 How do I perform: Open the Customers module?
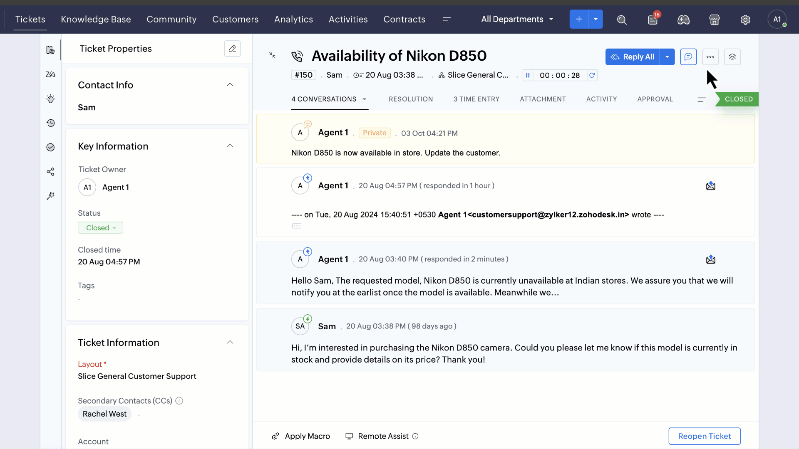click(x=235, y=19)
